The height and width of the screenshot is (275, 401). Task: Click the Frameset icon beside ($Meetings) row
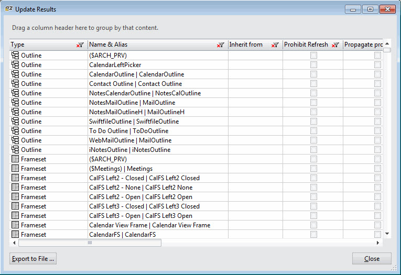(x=15, y=169)
